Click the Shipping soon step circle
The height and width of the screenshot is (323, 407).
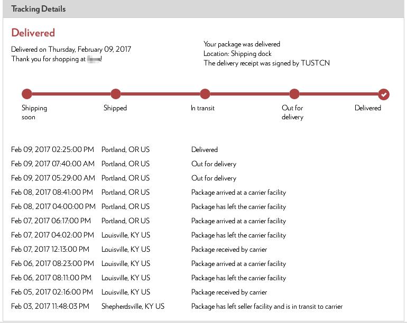tap(27, 94)
